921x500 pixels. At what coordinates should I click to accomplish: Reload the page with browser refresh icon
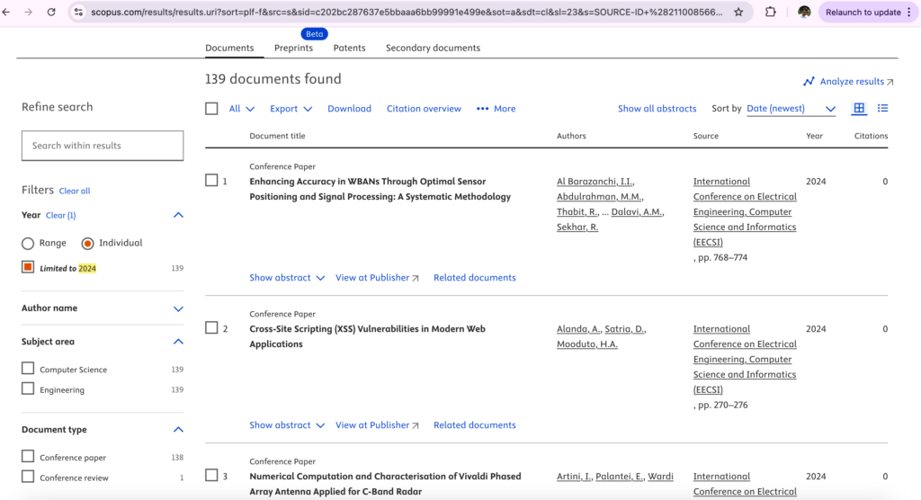(51, 13)
